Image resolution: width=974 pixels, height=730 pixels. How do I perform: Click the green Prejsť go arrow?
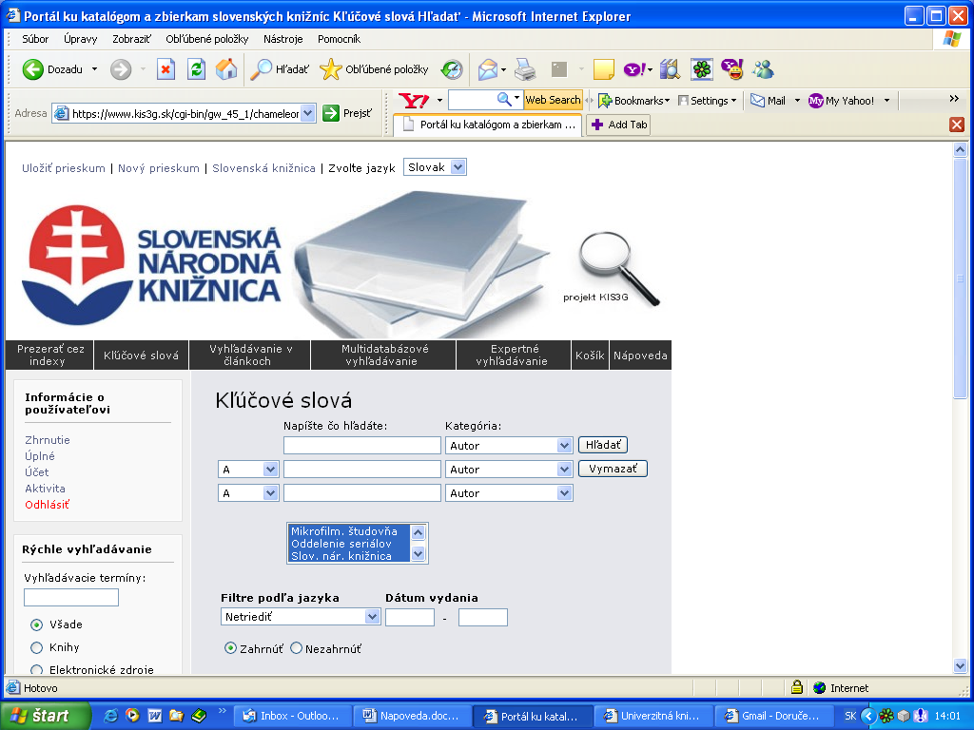pyautogui.click(x=331, y=113)
